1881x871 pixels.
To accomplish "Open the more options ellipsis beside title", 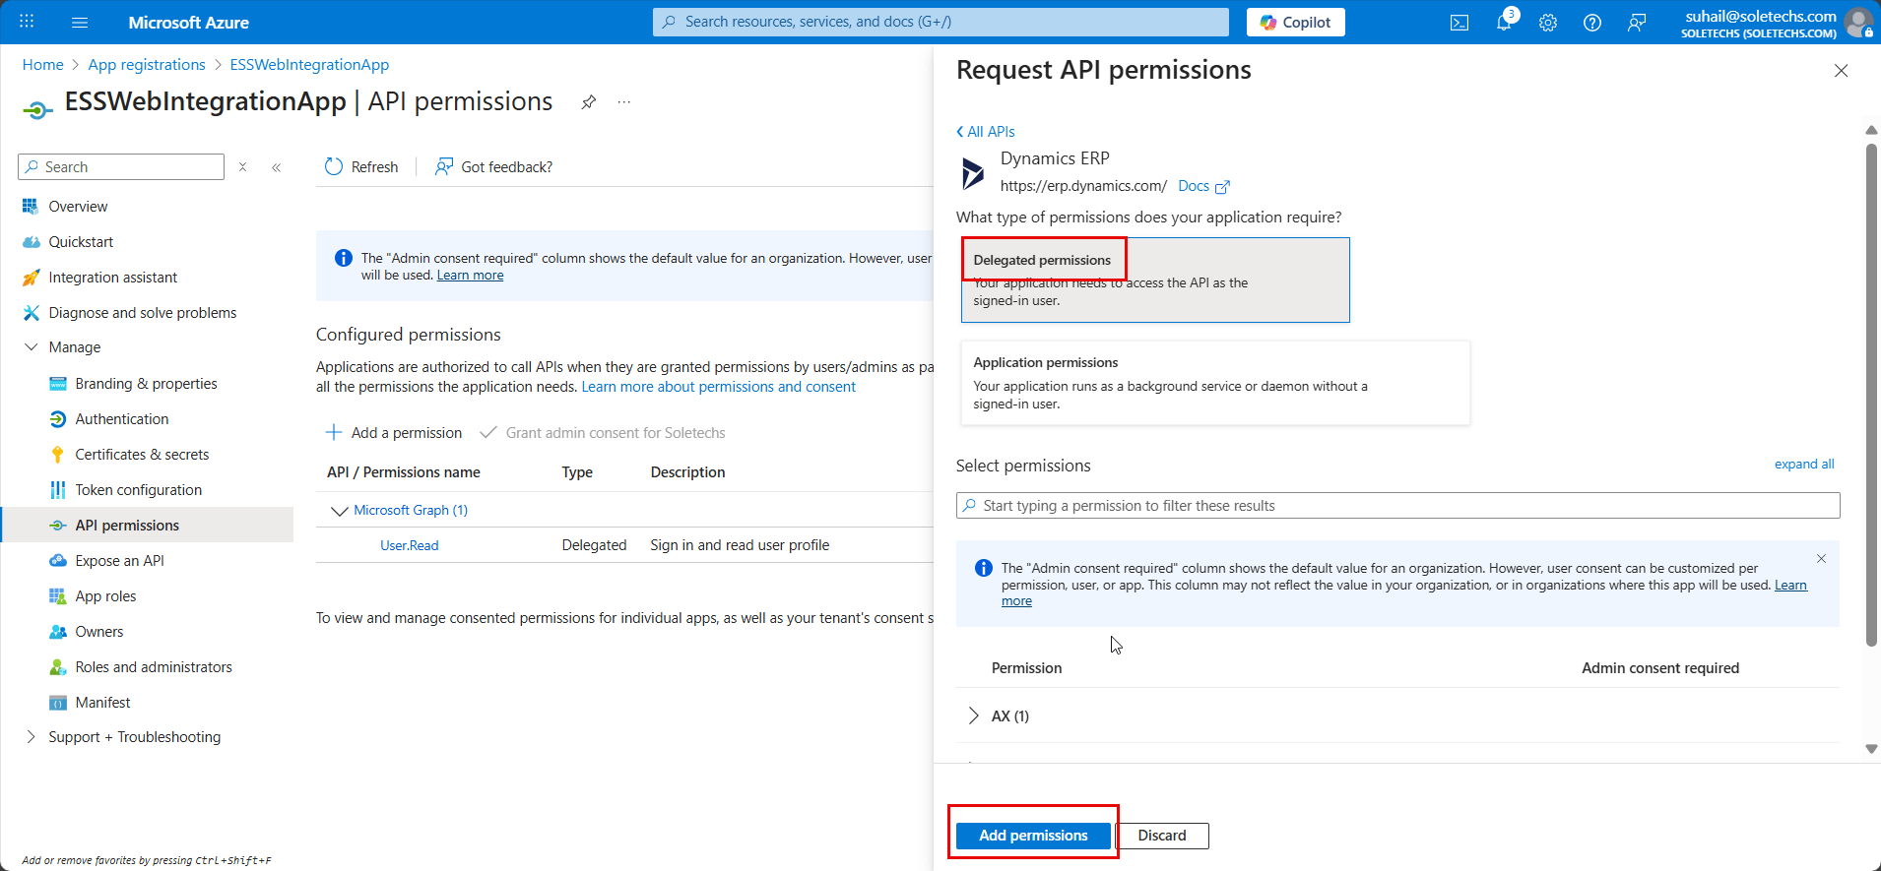I will pos(624,102).
